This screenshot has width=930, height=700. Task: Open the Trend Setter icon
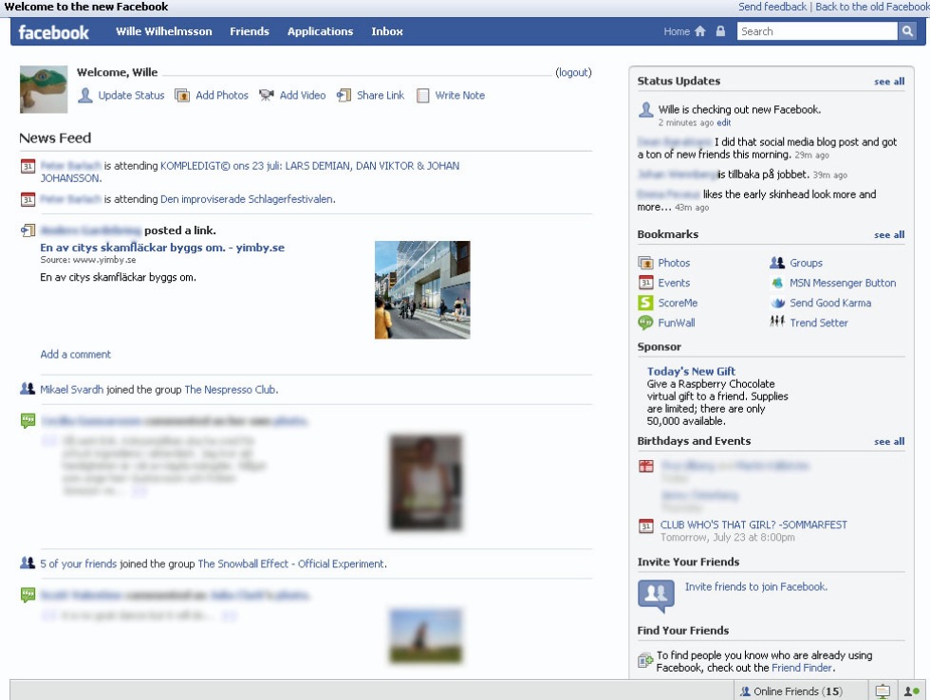point(777,322)
